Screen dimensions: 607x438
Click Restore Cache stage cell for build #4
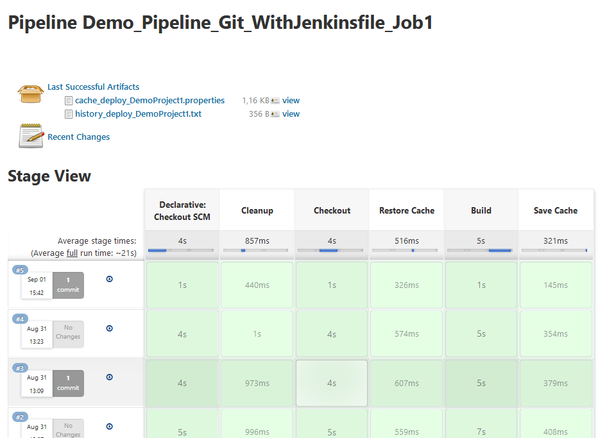[406, 334]
